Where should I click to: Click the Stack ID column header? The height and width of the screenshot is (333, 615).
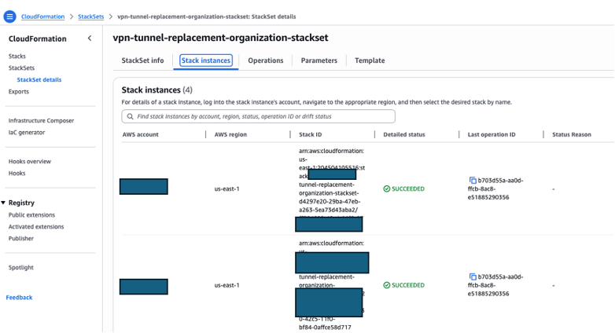310,134
